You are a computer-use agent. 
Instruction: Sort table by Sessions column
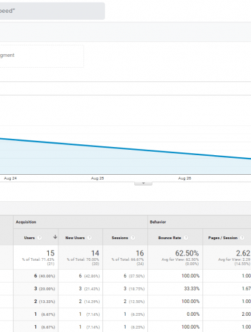click(x=120, y=238)
